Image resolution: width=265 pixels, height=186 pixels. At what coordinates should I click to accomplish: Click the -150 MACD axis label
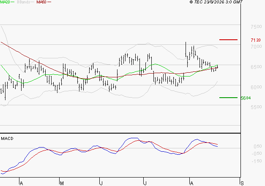pyautogui.click(x=257, y=161)
